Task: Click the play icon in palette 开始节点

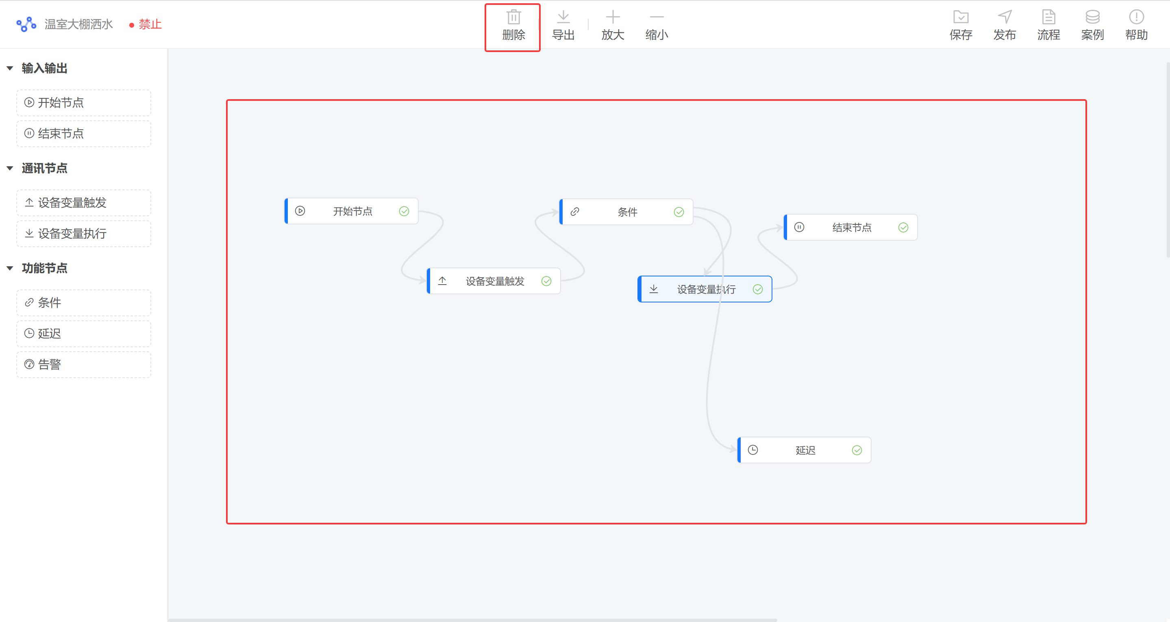Action: [x=29, y=102]
